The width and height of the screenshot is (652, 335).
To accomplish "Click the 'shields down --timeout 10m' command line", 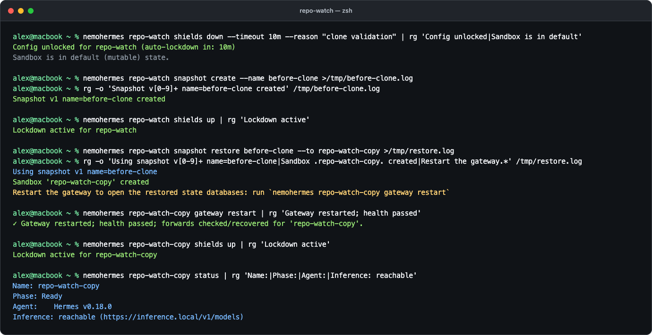I will [x=297, y=37].
